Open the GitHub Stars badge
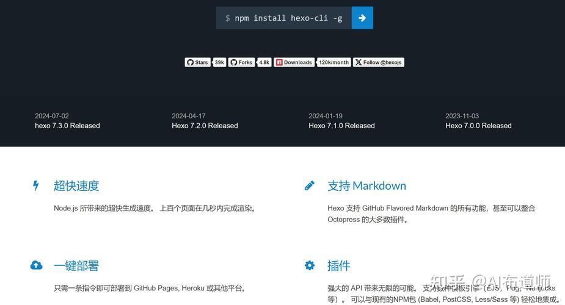The height and width of the screenshot is (305, 565). (197, 62)
